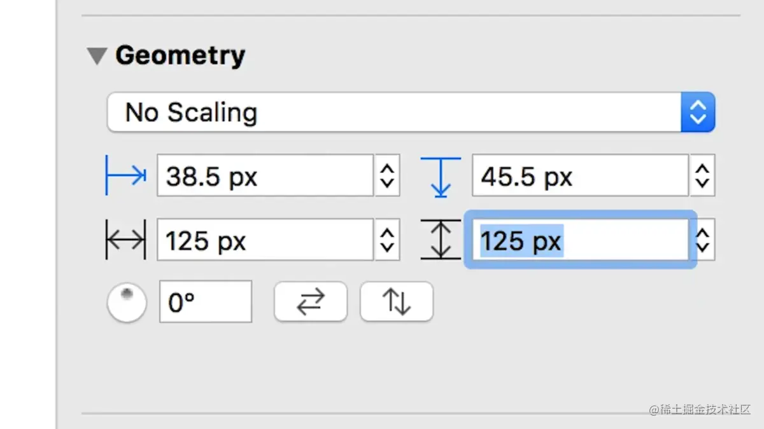The width and height of the screenshot is (764, 429).
Task: Click stepper beside the width field
Action: pyautogui.click(x=387, y=240)
